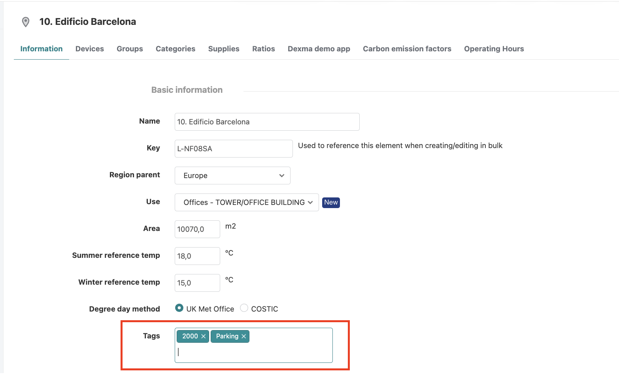Click the '10. Edificio Barcelona' page title
The image size is (619, 383).
88,22
